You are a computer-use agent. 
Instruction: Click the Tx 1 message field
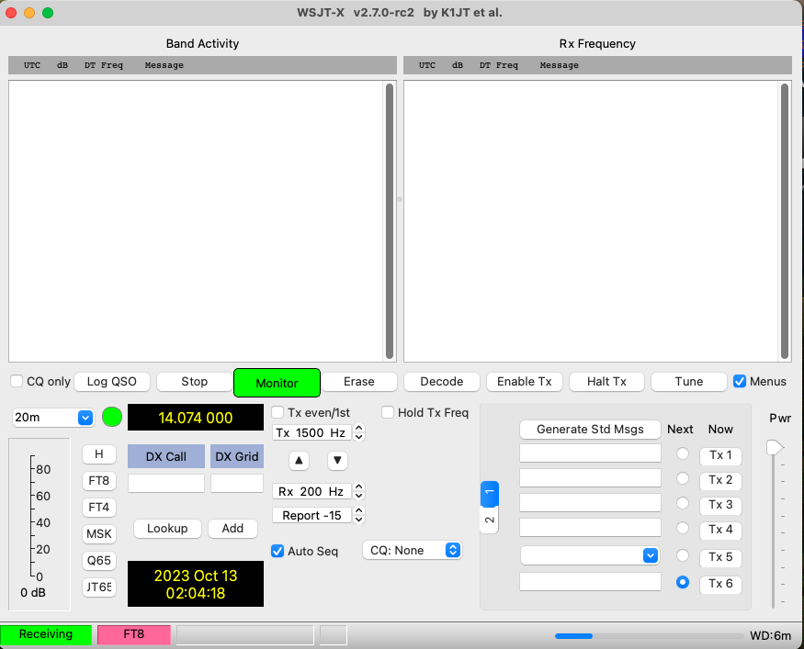pos(590,453)
